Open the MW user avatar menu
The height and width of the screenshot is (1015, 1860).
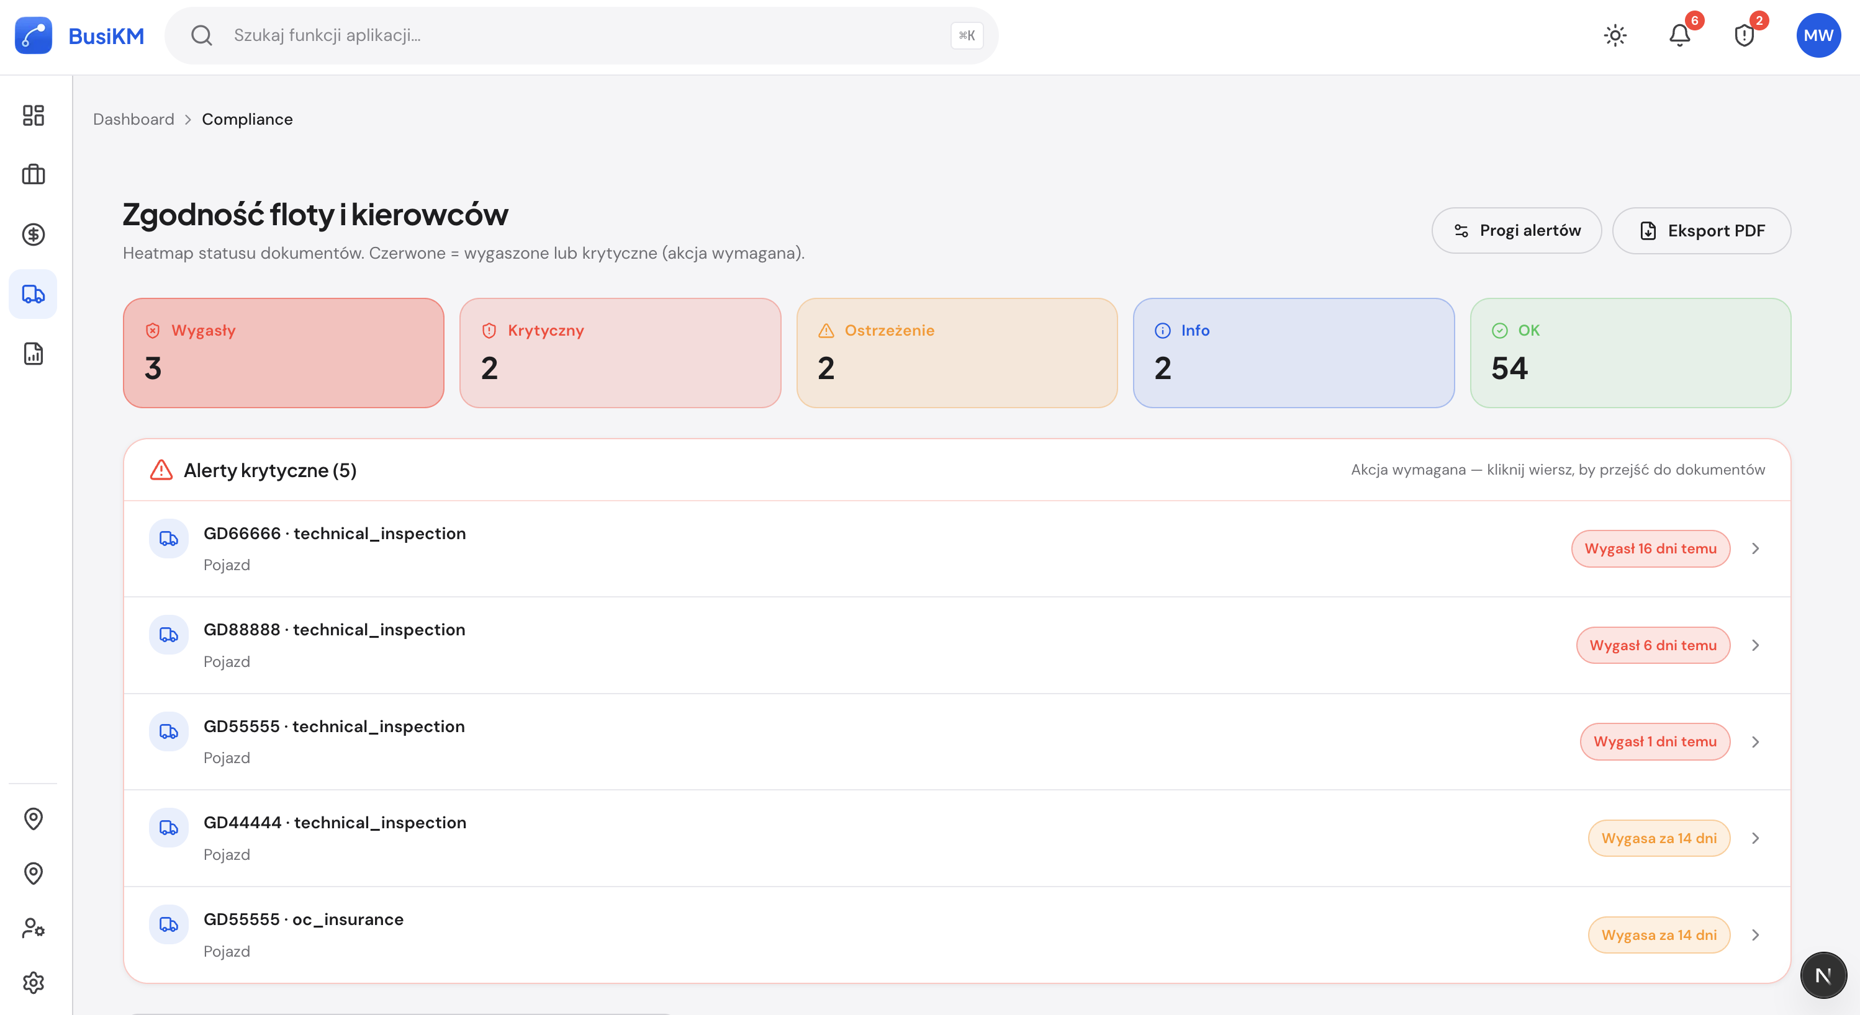(1818, 35)
